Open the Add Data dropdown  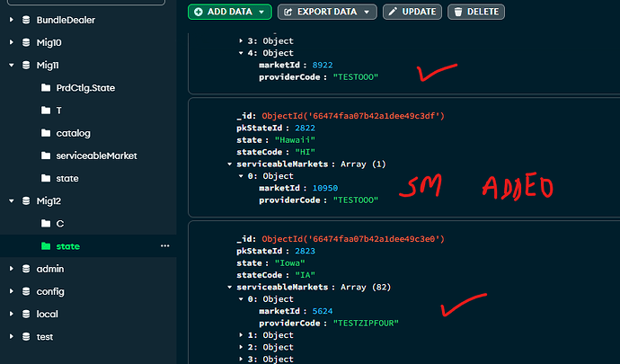pyautogui.click(x=261, y=12)
